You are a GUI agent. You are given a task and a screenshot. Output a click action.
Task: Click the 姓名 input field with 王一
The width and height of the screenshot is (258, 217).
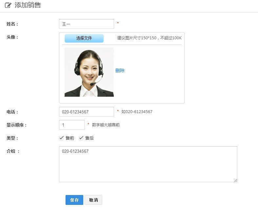[x=87, y=24]
